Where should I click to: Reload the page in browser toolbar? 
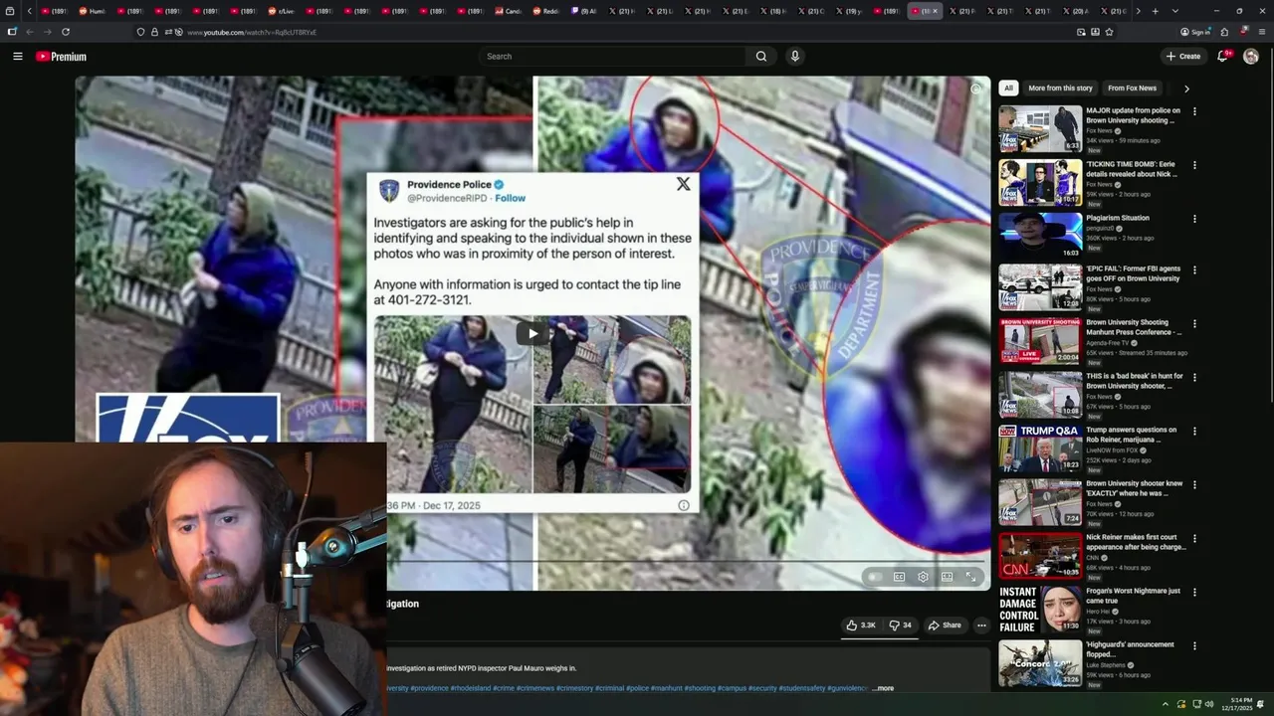pos(66,32)
